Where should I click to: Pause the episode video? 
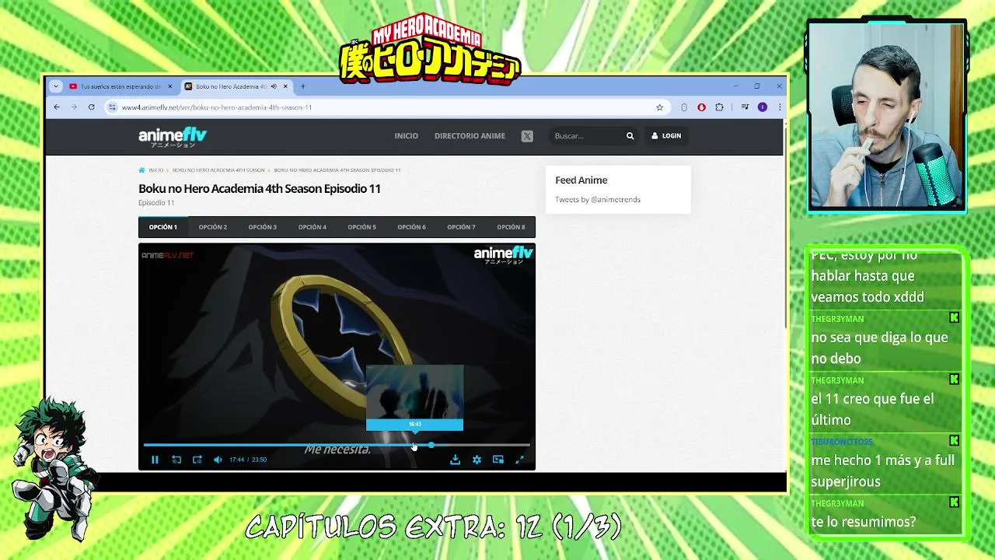(x=155, y=460)
